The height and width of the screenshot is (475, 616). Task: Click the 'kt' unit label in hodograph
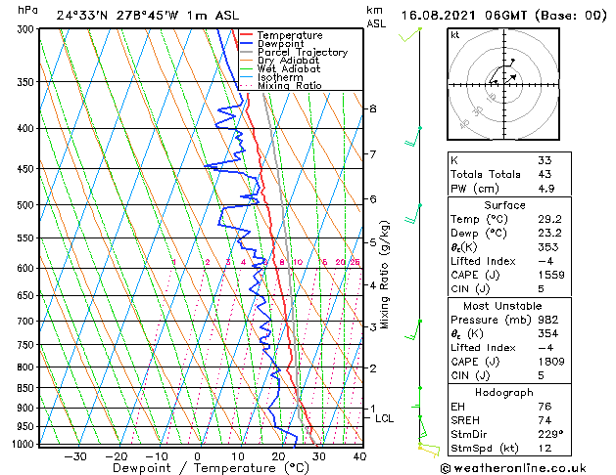pyautogui.click(x=455, y=35)
